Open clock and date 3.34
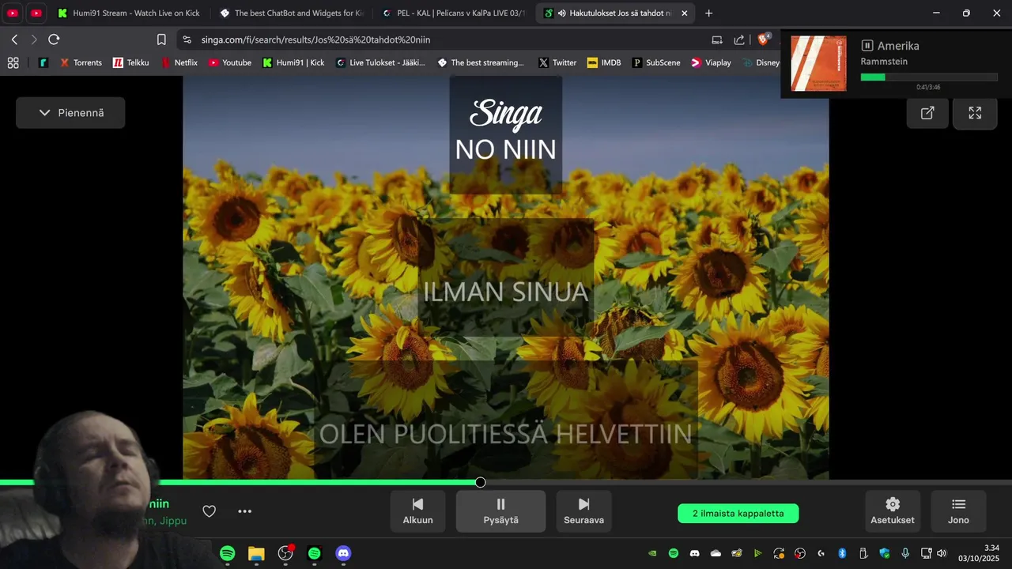 pyautogui.click(x=979, y=553)
